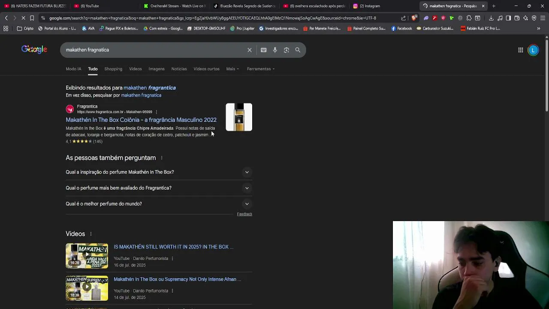The height and width of the screenshot is (309, 549).
Task: Switch to 'HATERS FAZEM FUTURA BLUEZE' browser tab
Action: tap(35, 6)
